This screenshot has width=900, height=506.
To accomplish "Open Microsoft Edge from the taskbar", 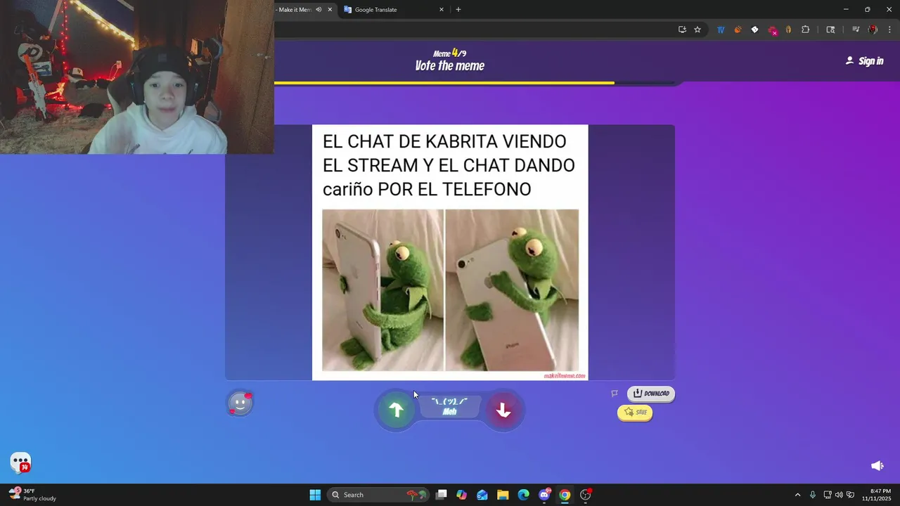I will coord(523,495).
